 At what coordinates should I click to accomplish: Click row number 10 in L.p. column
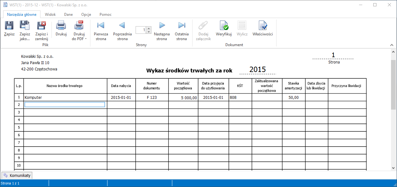19,166
